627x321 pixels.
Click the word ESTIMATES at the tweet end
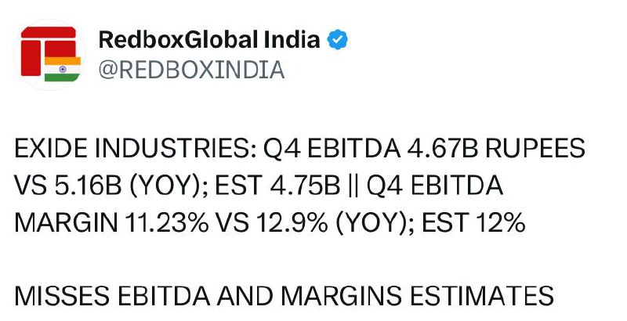coord(481,296)
